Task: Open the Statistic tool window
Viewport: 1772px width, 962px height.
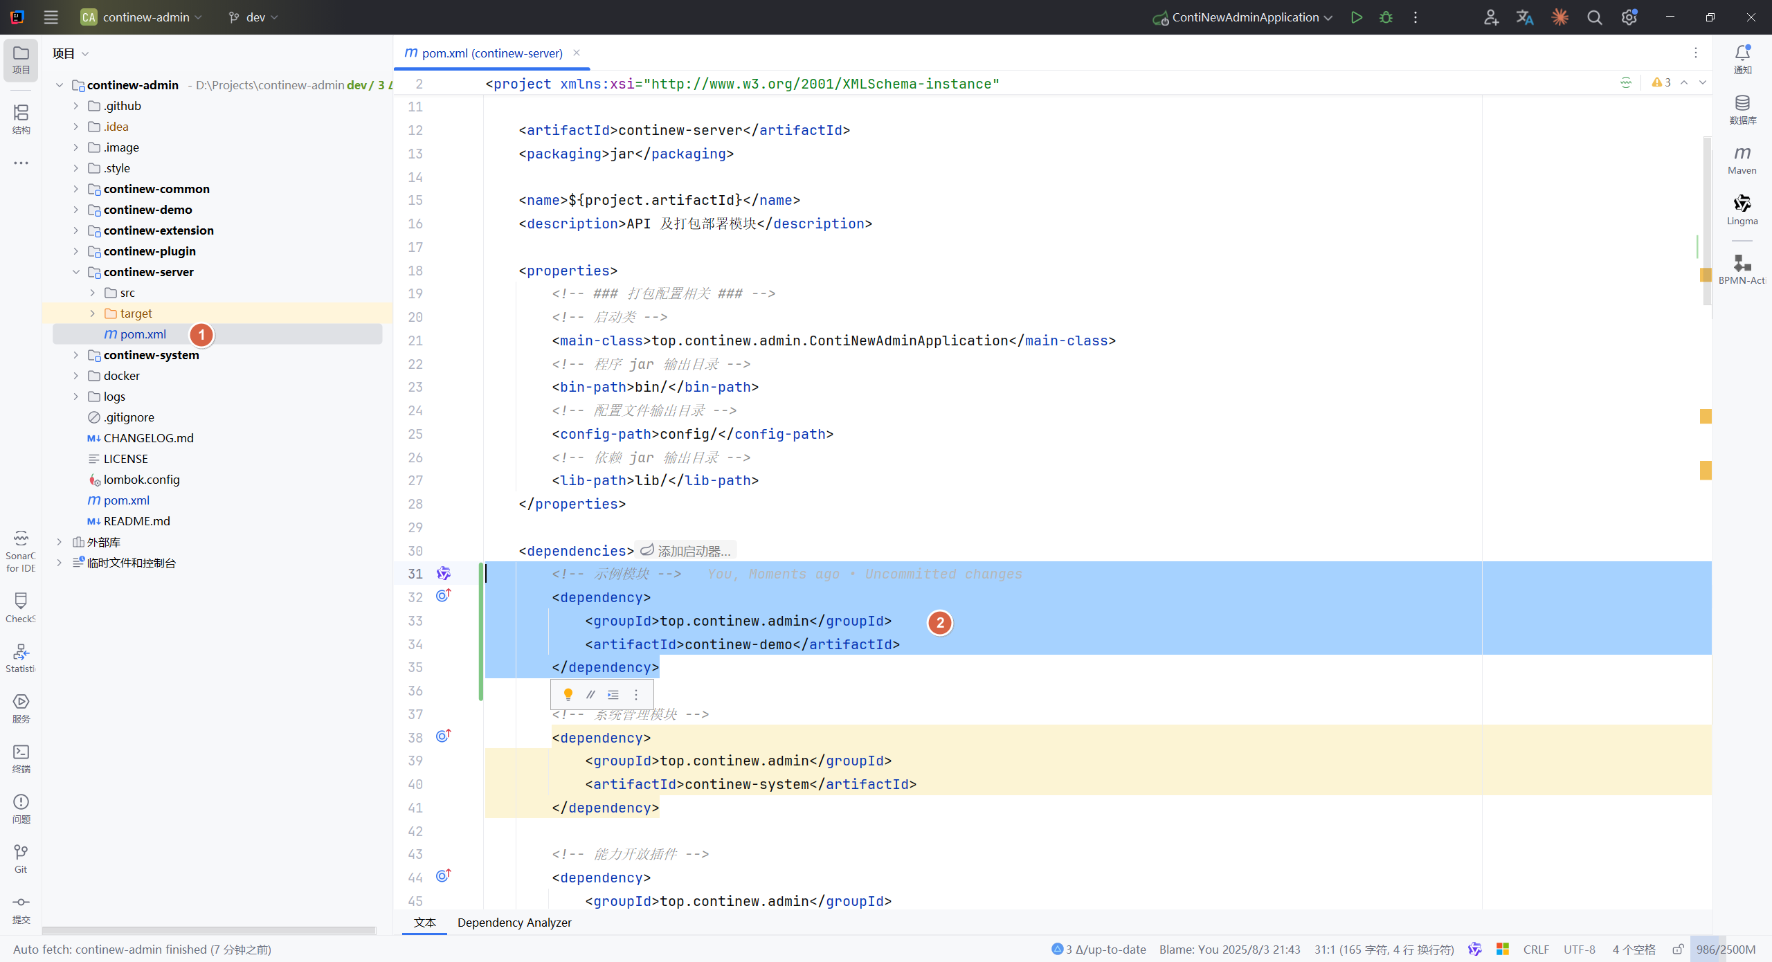Action: (21, 658)
